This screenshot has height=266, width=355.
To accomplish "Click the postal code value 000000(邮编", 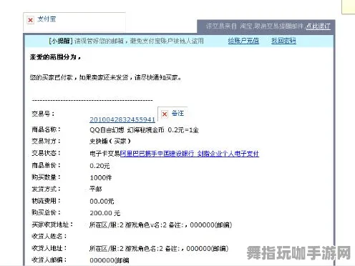I will coord(110,260).
